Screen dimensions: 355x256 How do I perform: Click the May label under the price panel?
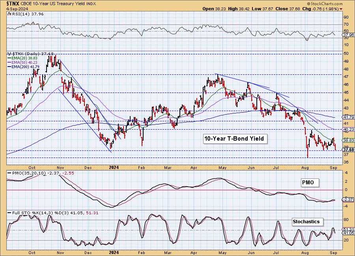point(223,167)
